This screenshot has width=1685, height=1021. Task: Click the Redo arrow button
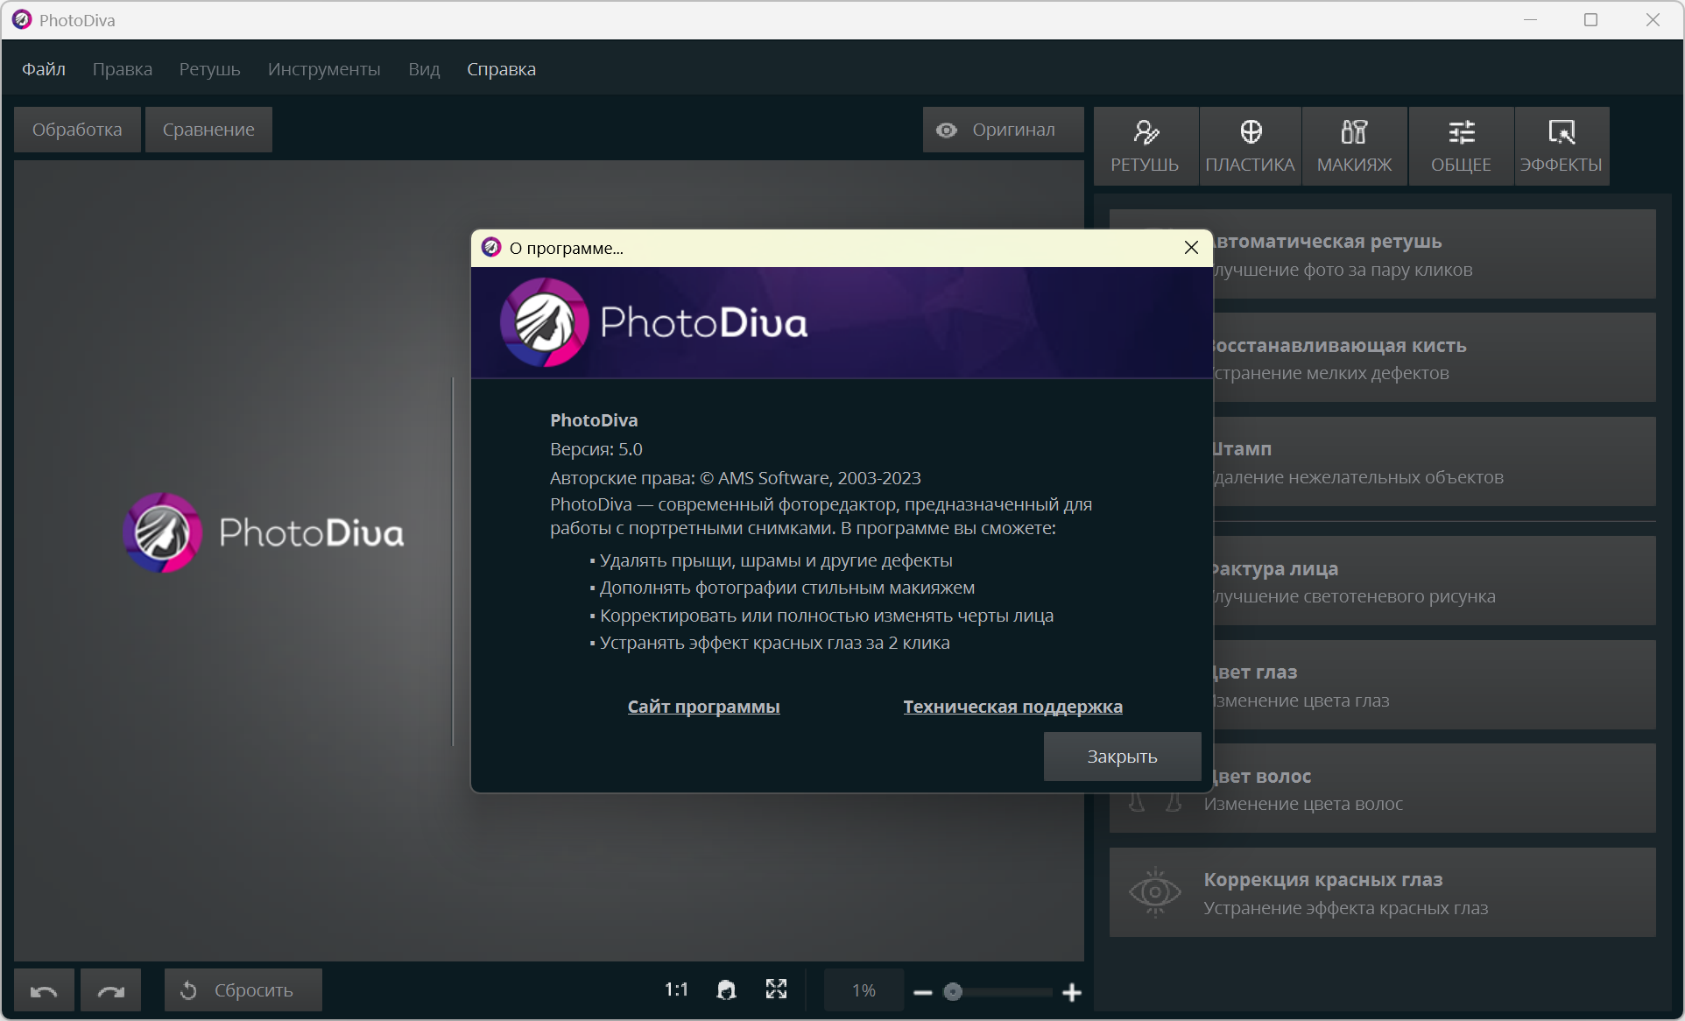click(x=110, y=990)
